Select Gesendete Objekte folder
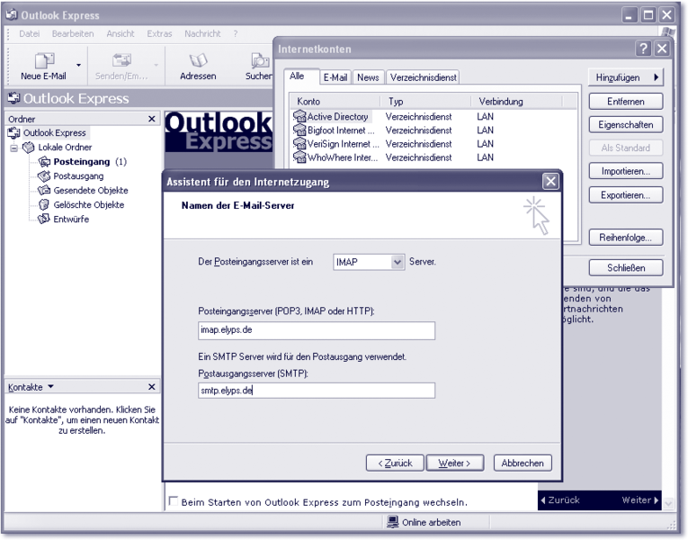This screenshot has height=540, width=688. (90, 191)
